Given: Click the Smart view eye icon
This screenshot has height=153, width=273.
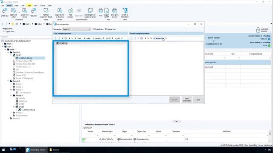Looking at the screenshot, I should pyautogui.click(x=79, y=11).
